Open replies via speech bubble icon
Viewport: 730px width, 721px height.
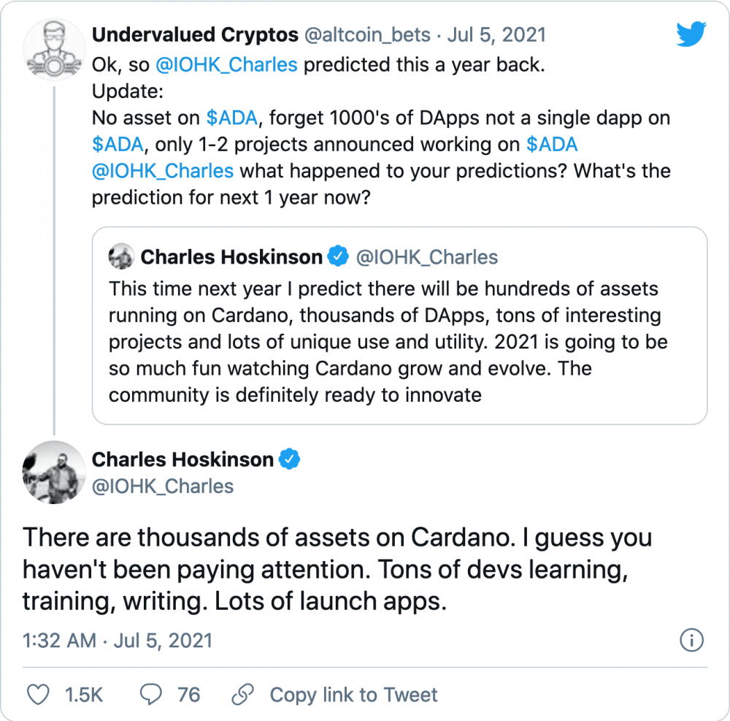(x=151, y=695)
